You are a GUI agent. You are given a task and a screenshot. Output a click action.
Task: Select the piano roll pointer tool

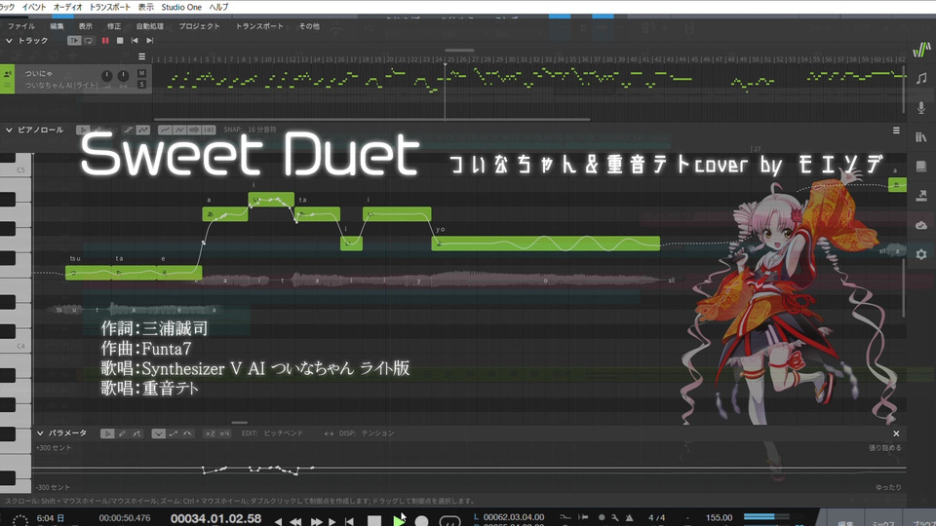pyautogui.click(x=83, y=130)
